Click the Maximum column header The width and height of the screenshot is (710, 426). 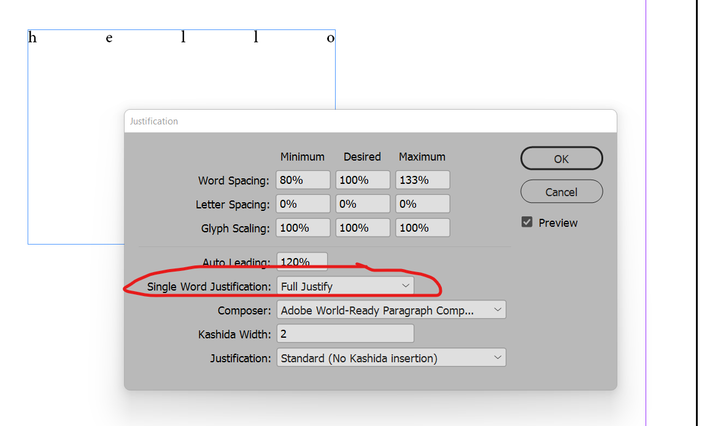[x=422, y=157]
